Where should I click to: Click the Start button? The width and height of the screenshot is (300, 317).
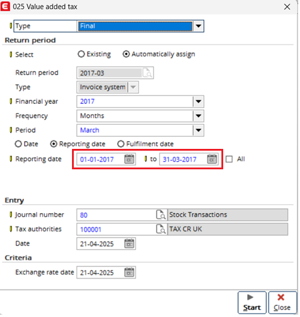click(x=252, y=303)
